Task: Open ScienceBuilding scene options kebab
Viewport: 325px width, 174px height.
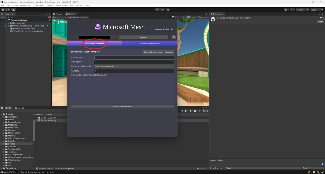Action: tap(49, 20)
